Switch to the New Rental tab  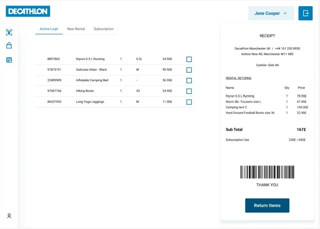(76, 29)
